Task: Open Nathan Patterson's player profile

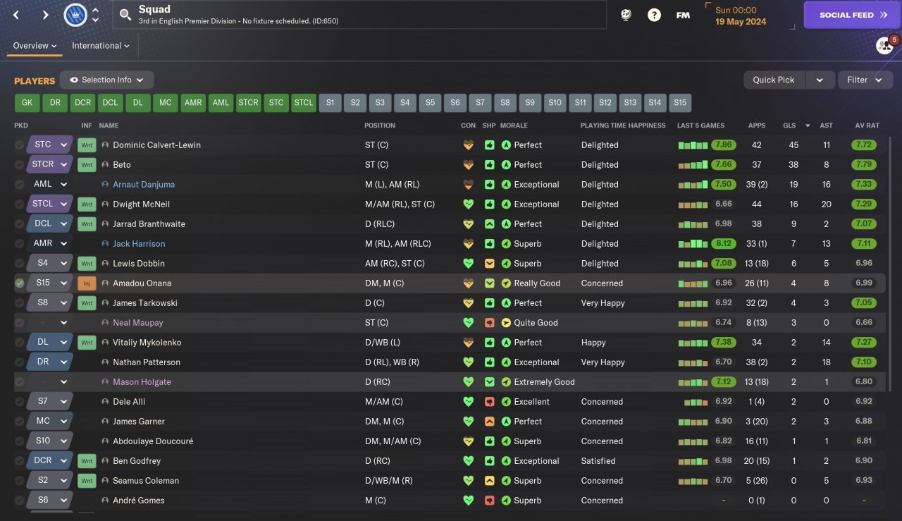Action: coord(147,362)
